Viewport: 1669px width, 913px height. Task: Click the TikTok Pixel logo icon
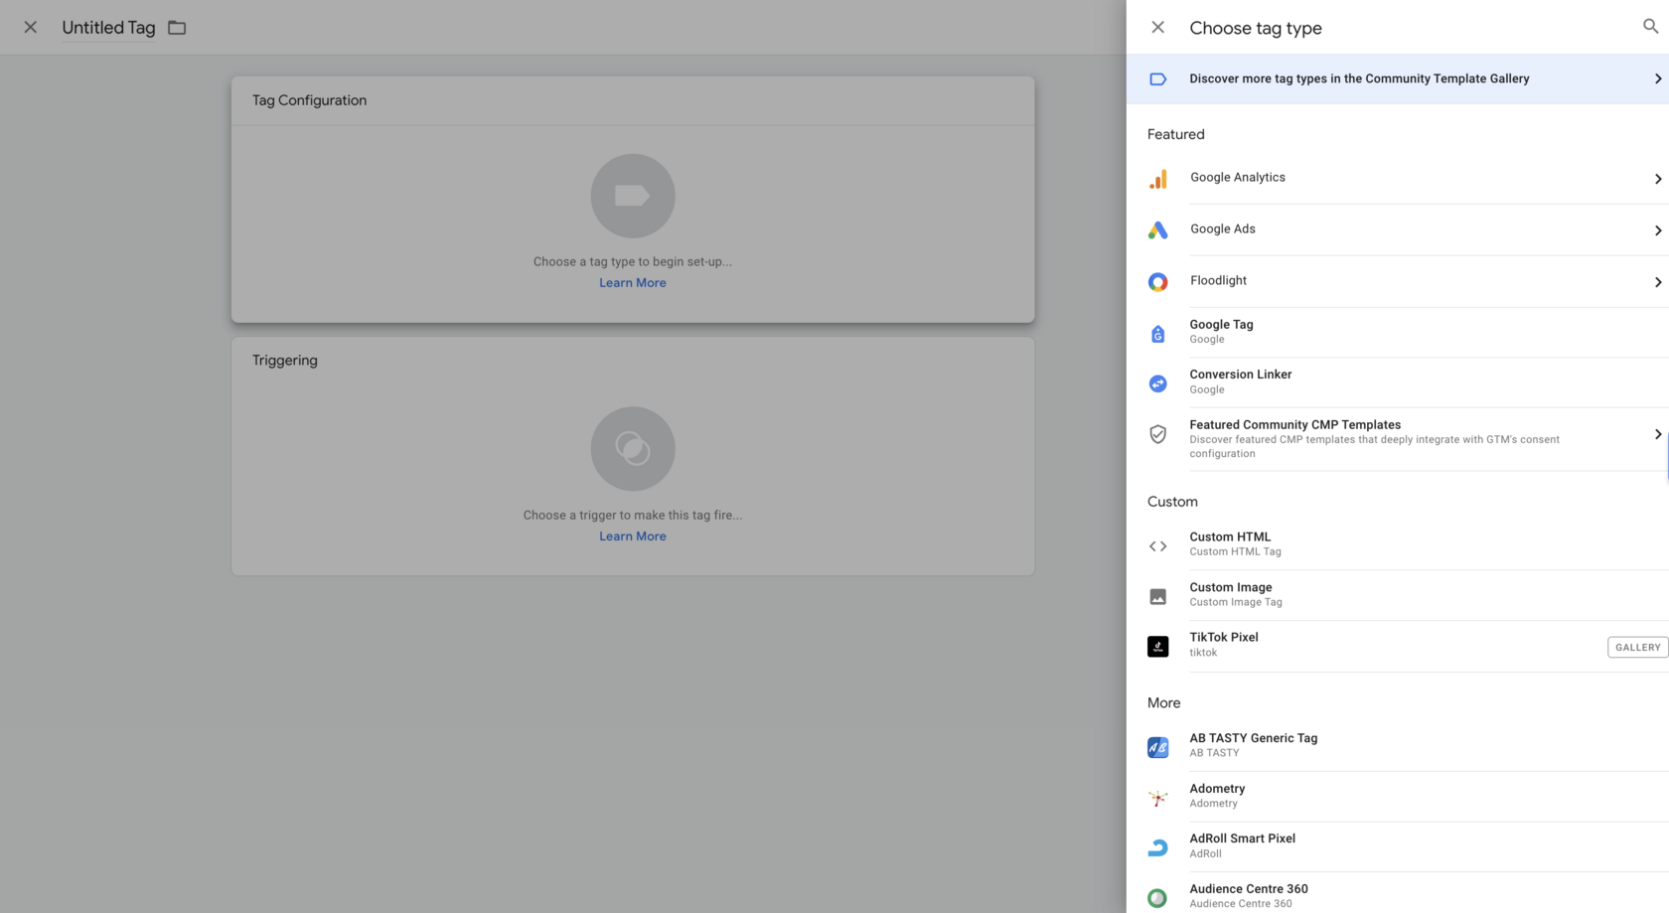click(x=1157, y=647)
